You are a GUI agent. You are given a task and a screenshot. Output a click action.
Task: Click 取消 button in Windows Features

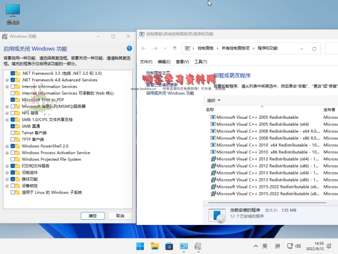[120, 216]
